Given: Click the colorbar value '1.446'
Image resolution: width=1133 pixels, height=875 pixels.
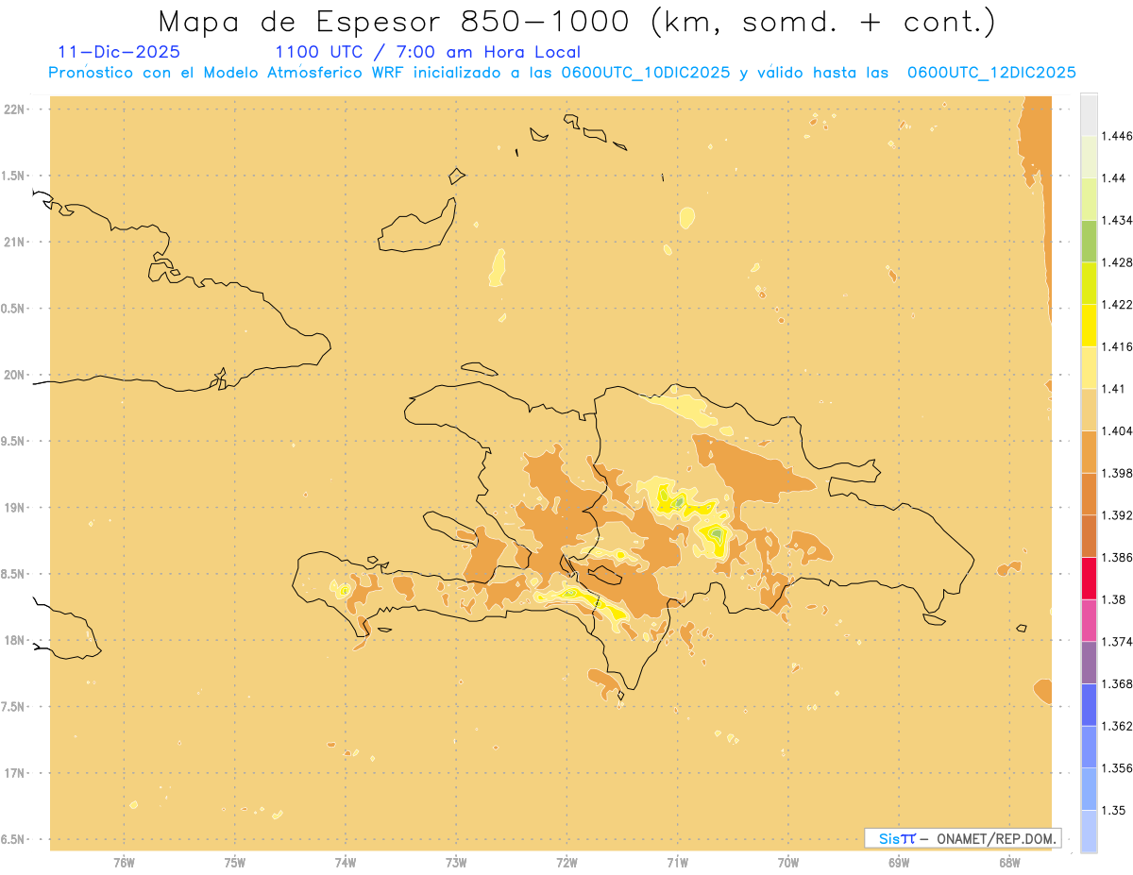Looking at the screenshot, I should [1117, 136].
